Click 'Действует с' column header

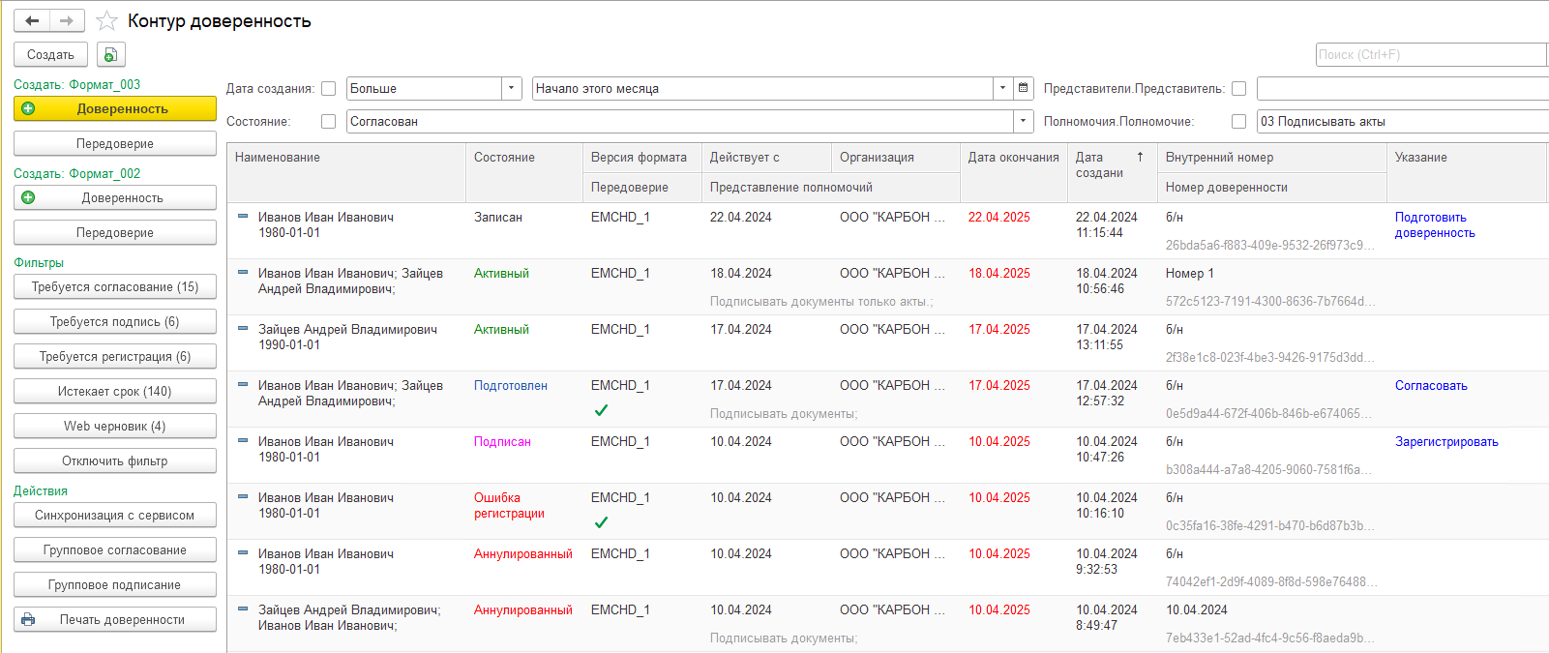point(766,157)
